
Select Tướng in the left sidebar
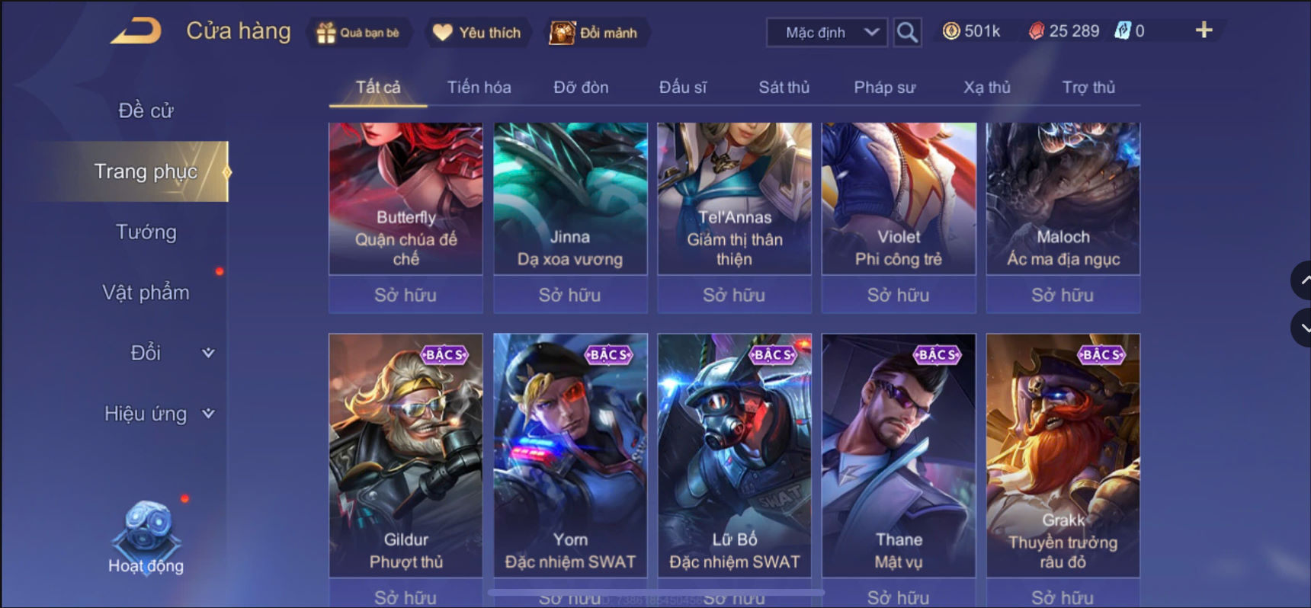pyautogui.click(x=146, y=232)
